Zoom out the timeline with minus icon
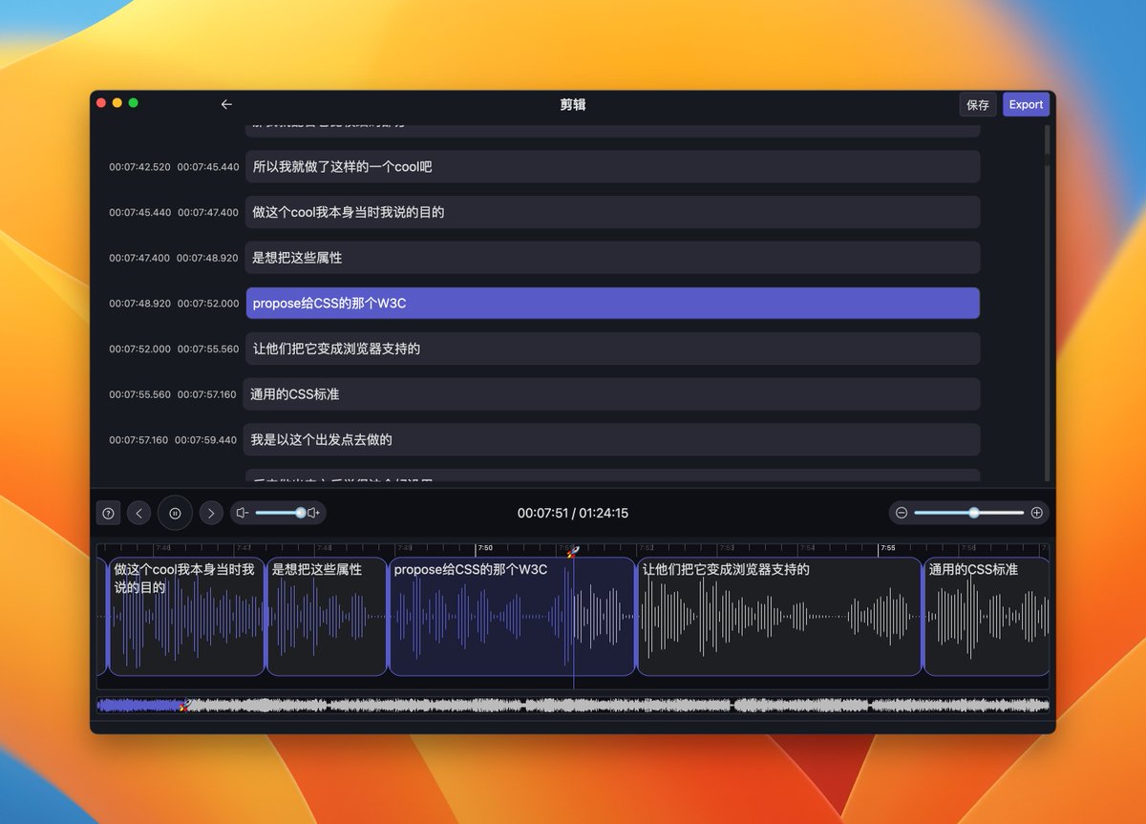Viewport: 1146px width, 824px height. 902,514
